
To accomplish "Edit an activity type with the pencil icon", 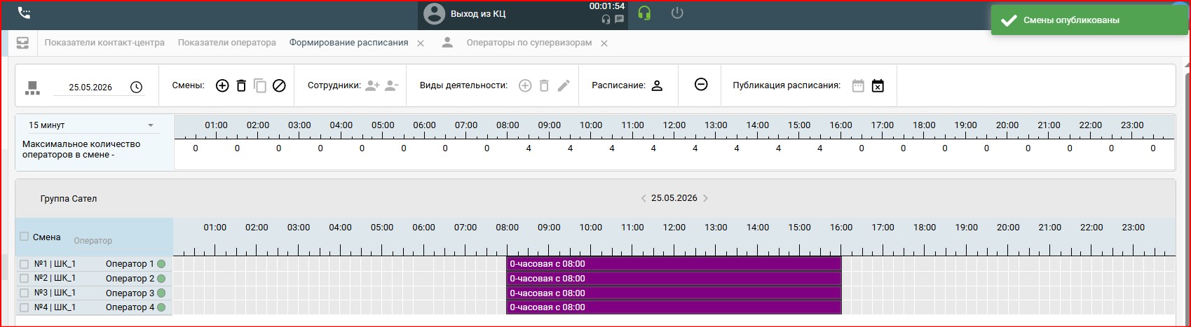I will [564, 85].
